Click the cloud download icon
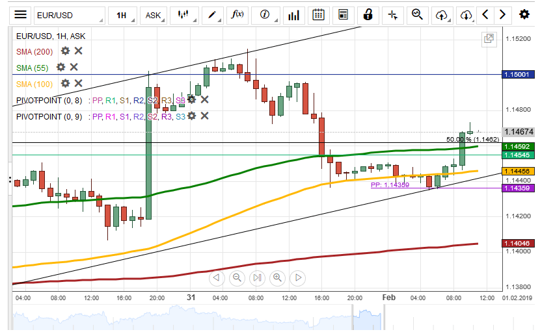Viewport: 540px width, 332px height. (465, 15)
